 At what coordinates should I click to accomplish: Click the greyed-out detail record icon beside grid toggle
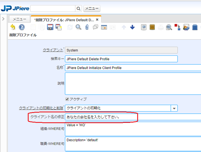click(112, 27)
